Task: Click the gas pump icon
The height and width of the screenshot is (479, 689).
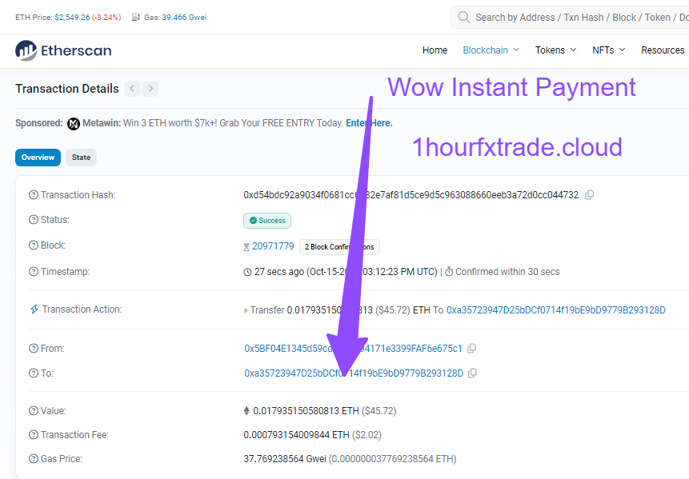Action: [x=136, y=17]
